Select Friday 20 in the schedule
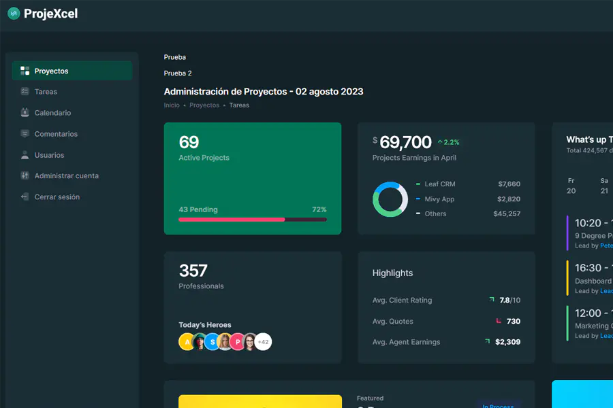Image resolution: width=613 pixels, height=408 pixels. 571,186
